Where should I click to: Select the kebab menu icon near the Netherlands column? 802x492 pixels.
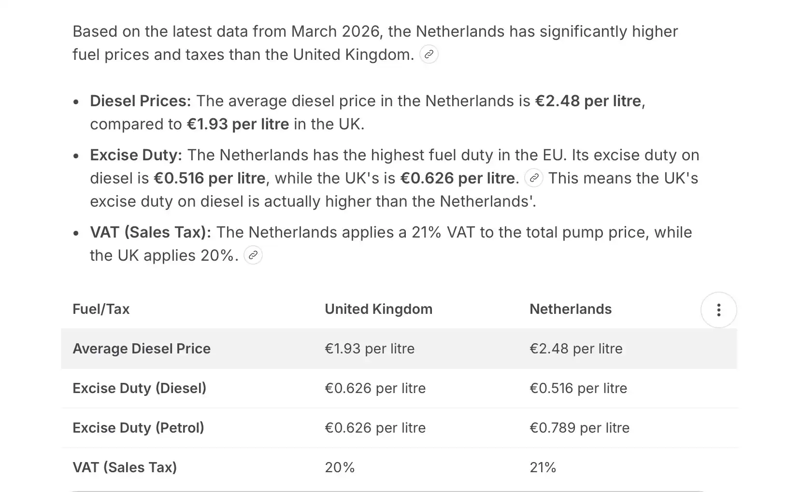pyautogui.click(x=718, y=309)
